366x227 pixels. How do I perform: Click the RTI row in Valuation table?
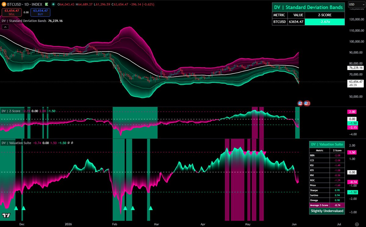pyautogui.click(x=327, y=170)
